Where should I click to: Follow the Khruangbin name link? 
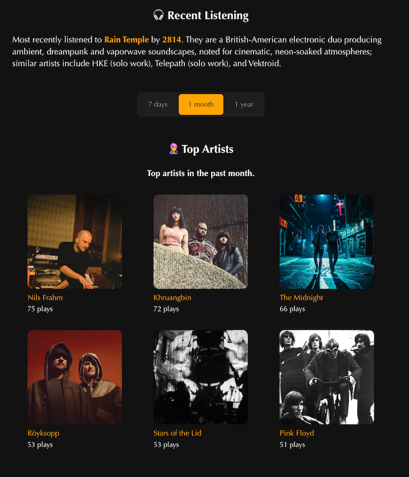tap(172, 298)
